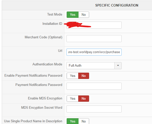Enable Payment Notifications Password with Yes

click(72, 76)
